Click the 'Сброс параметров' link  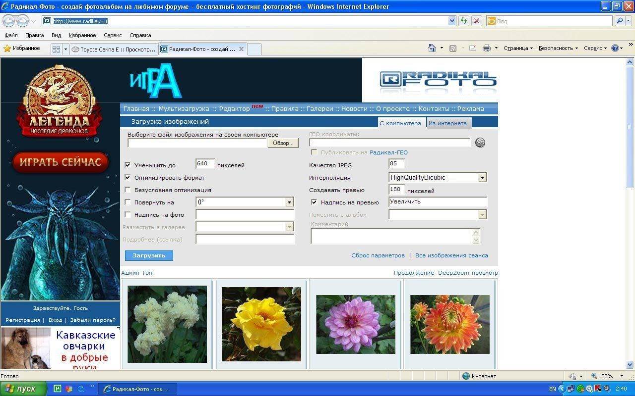378,255
